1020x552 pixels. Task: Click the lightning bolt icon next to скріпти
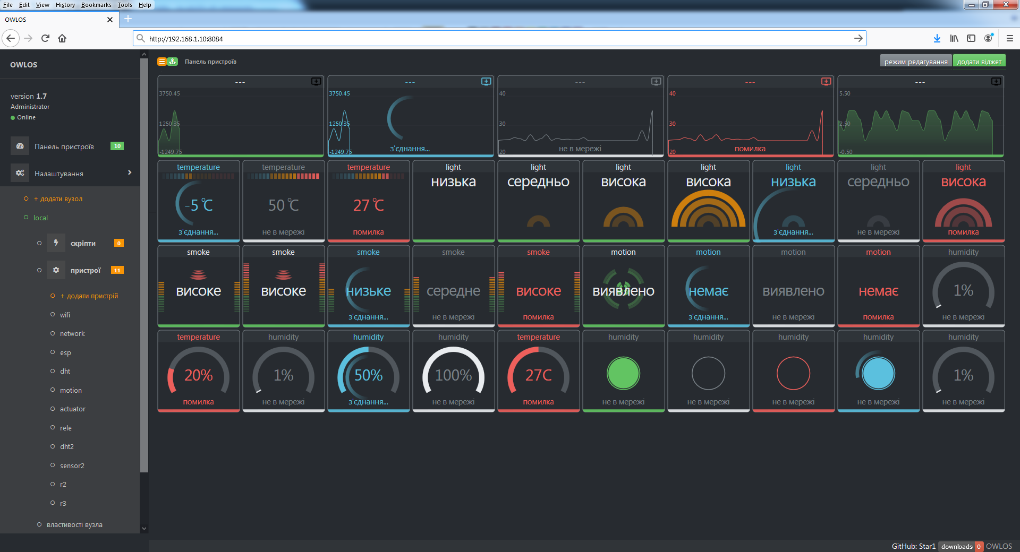tap(56, 243)
